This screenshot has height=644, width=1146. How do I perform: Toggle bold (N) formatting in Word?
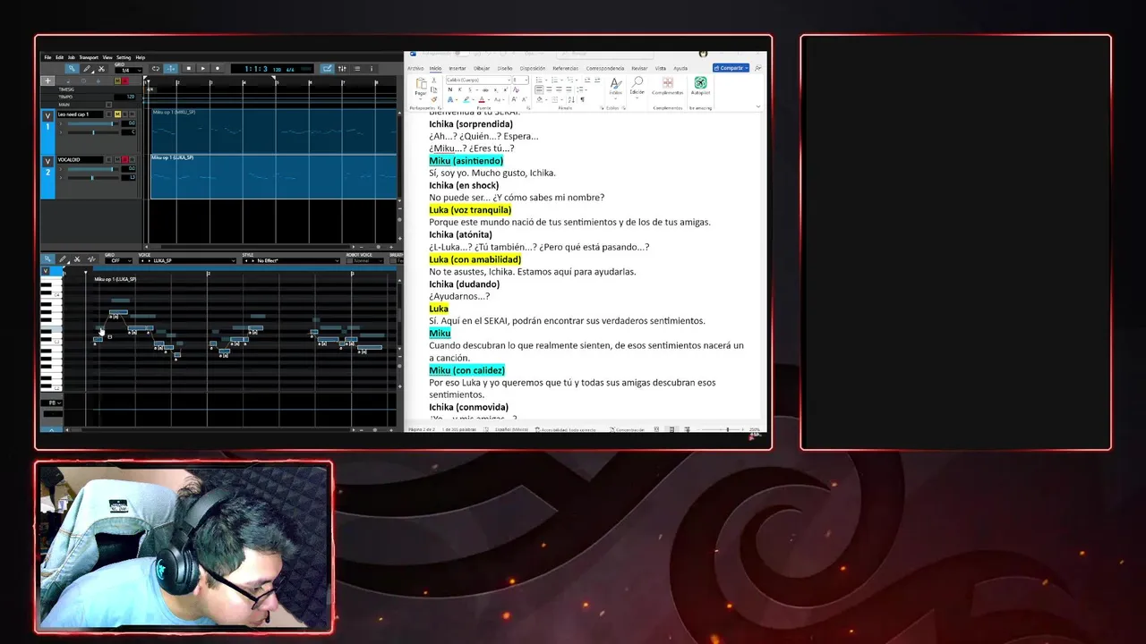pyautogui.click(x=450, y=89)
